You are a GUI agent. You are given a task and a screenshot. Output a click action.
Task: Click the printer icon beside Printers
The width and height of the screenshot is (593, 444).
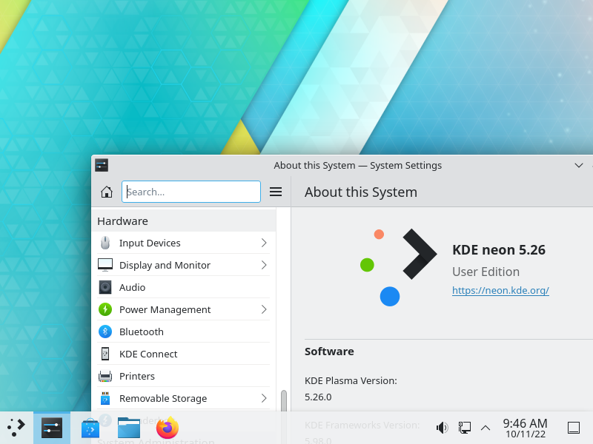point(105,376)
